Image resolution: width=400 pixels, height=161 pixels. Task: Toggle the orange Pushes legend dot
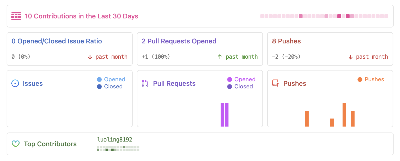pyautogui.click(x=360, y=79)
